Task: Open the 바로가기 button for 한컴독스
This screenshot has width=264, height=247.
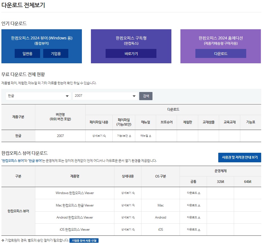Action: coord(131,53)
